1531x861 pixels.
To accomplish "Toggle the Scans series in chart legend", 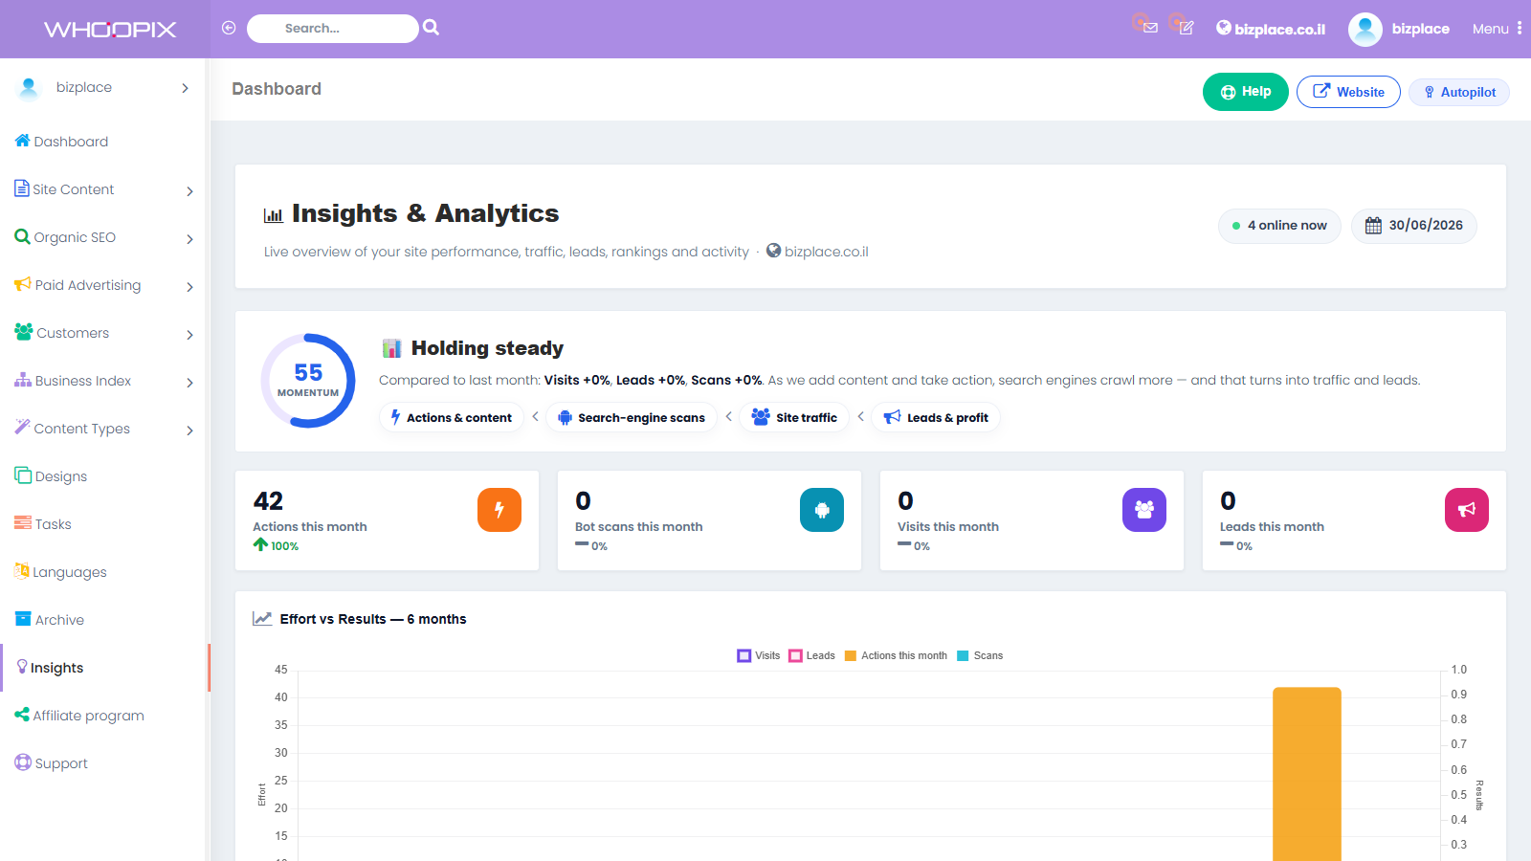I will click(980, 656).
